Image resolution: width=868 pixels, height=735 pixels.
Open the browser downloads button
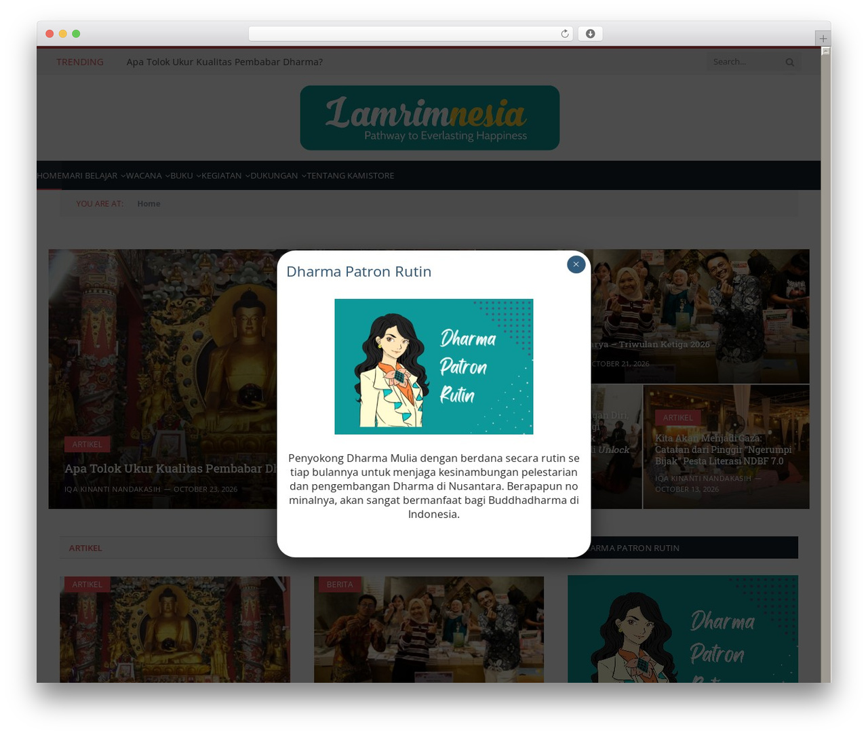[590, 34]
